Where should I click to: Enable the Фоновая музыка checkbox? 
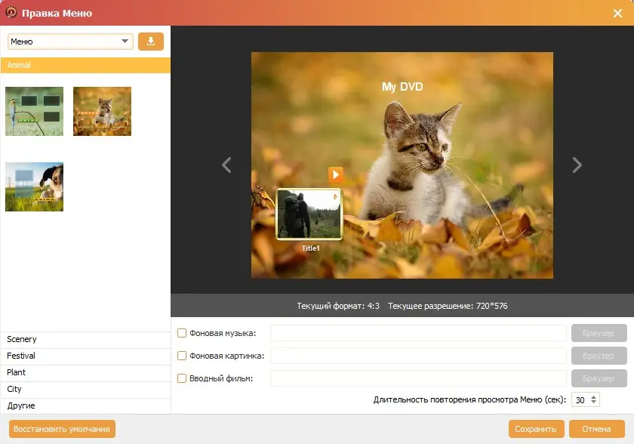pos(180,332)
